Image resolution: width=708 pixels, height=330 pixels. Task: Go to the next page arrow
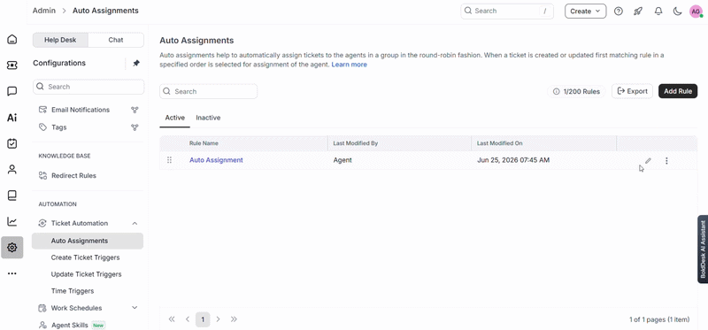pos(218,319)
